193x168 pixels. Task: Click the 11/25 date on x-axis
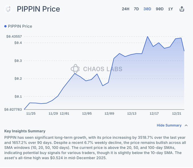[30, 113]
